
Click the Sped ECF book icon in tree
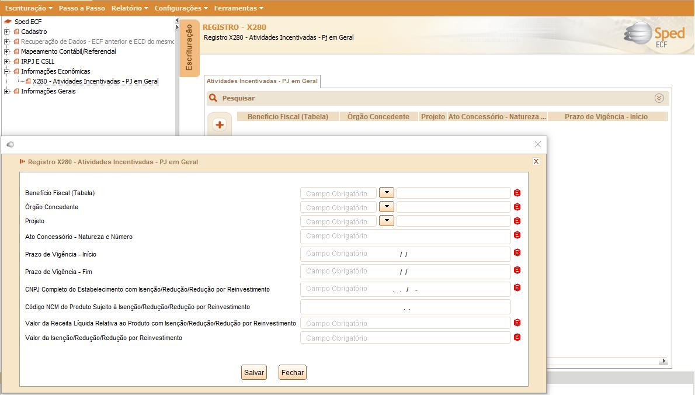(8, 21)
